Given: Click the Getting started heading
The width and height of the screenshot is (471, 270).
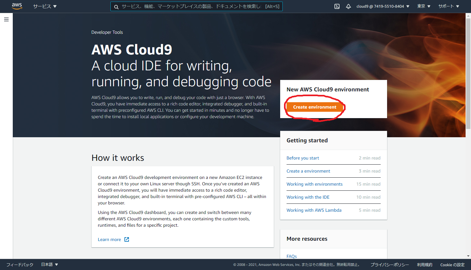Looking at the screenshot, I should pos(307,140).
